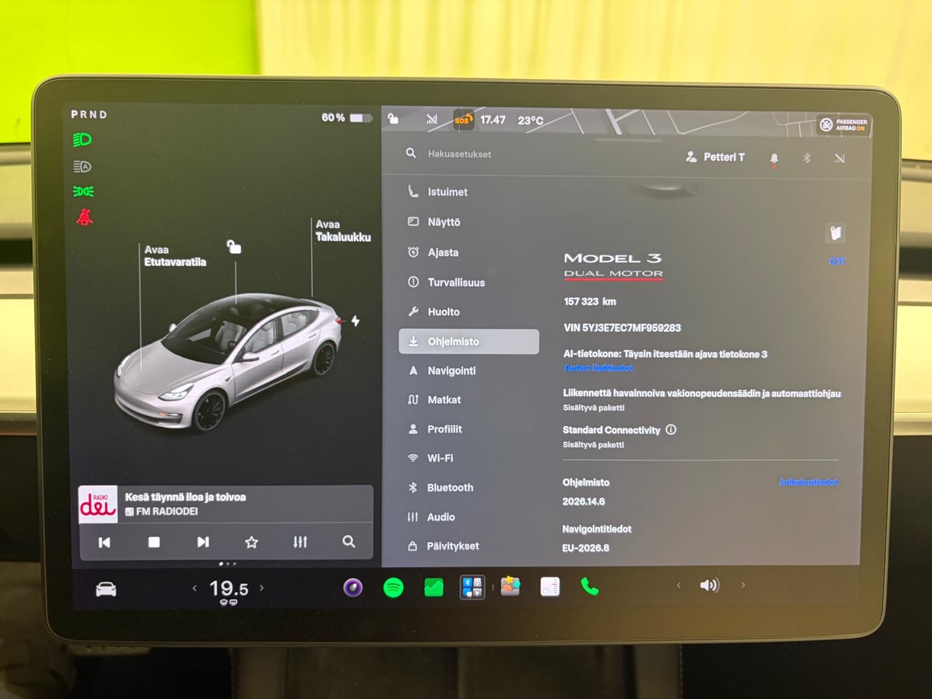Open the calendar notes app
932x699 pixels.
[x=550, y=587]
